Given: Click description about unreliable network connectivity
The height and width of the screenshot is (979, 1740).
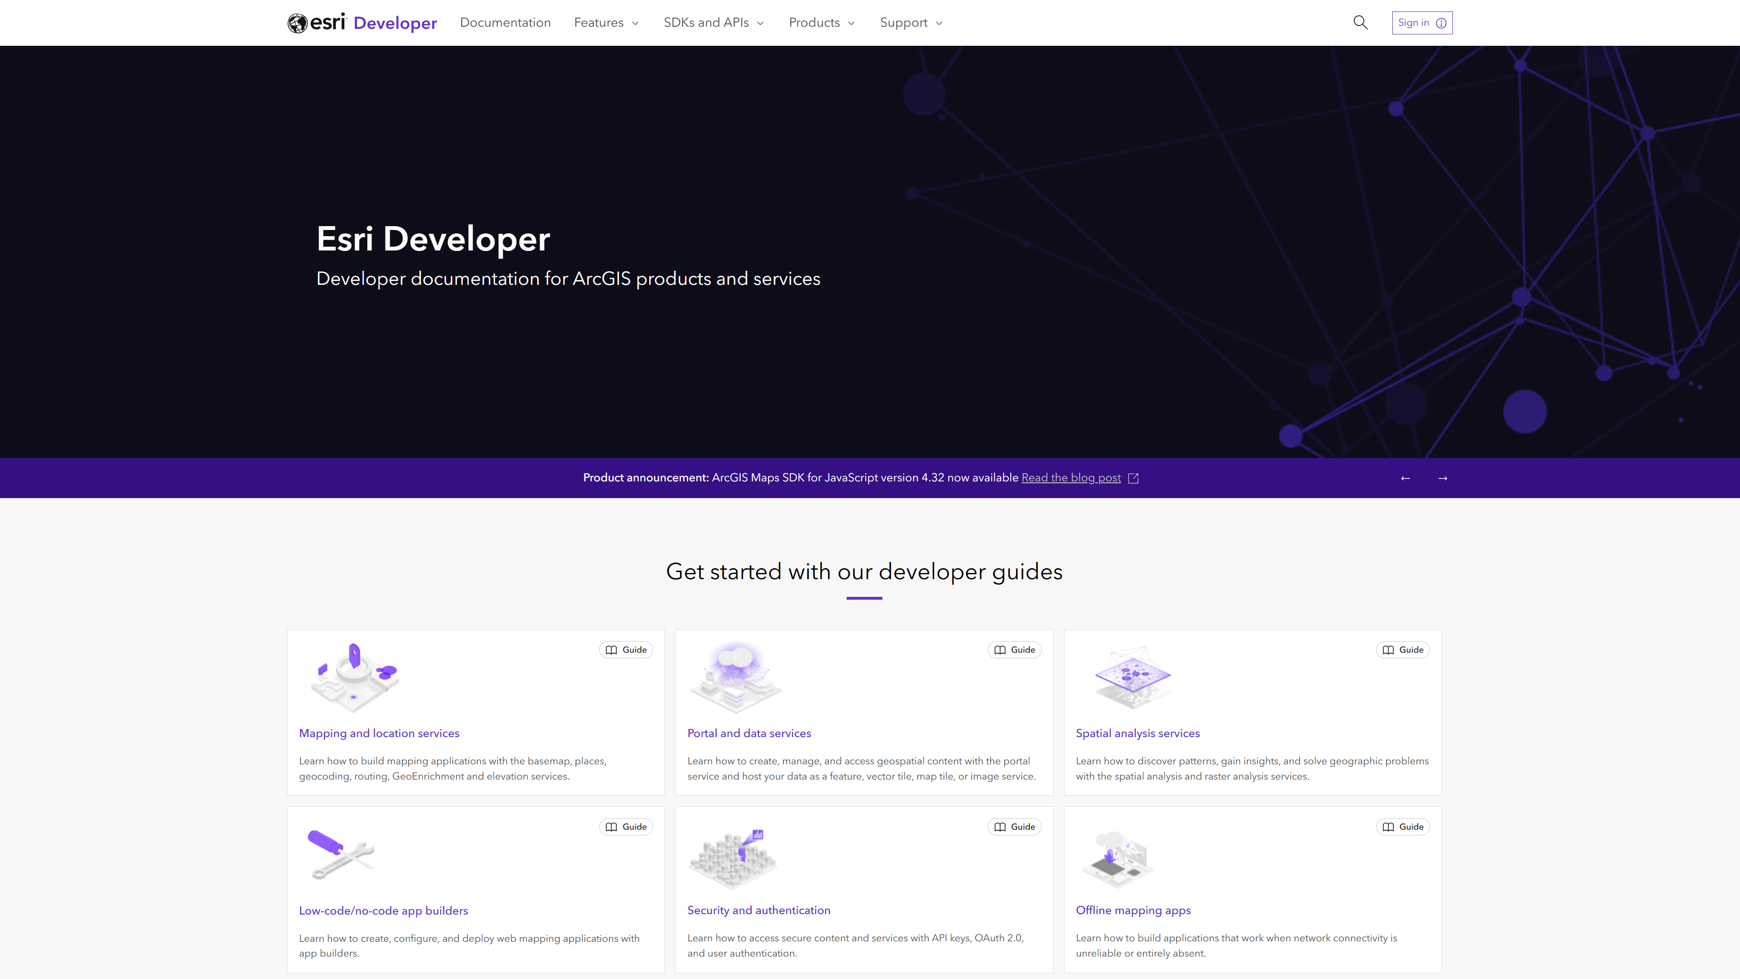Looking at the screenshot, I should 1236,946.
